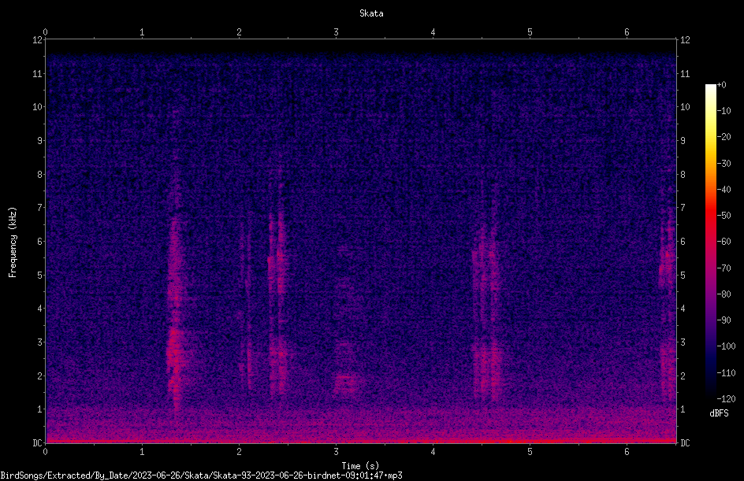Select the file path text ending in birdnet-09:01:47.mp3
The width and height of the screenshot is (744, 481).
(x=201, y=475)
